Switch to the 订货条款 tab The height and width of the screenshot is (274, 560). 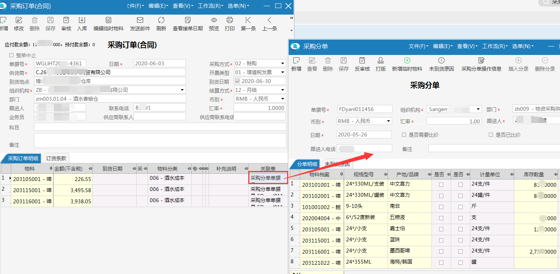point(56,158)
